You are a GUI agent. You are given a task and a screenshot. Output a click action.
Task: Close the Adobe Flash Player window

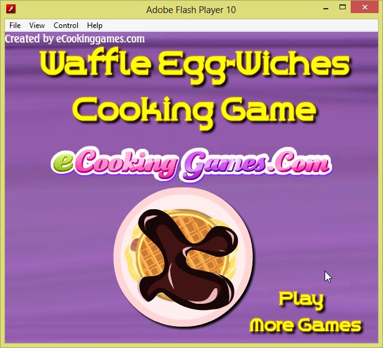(x=365, y=7)
